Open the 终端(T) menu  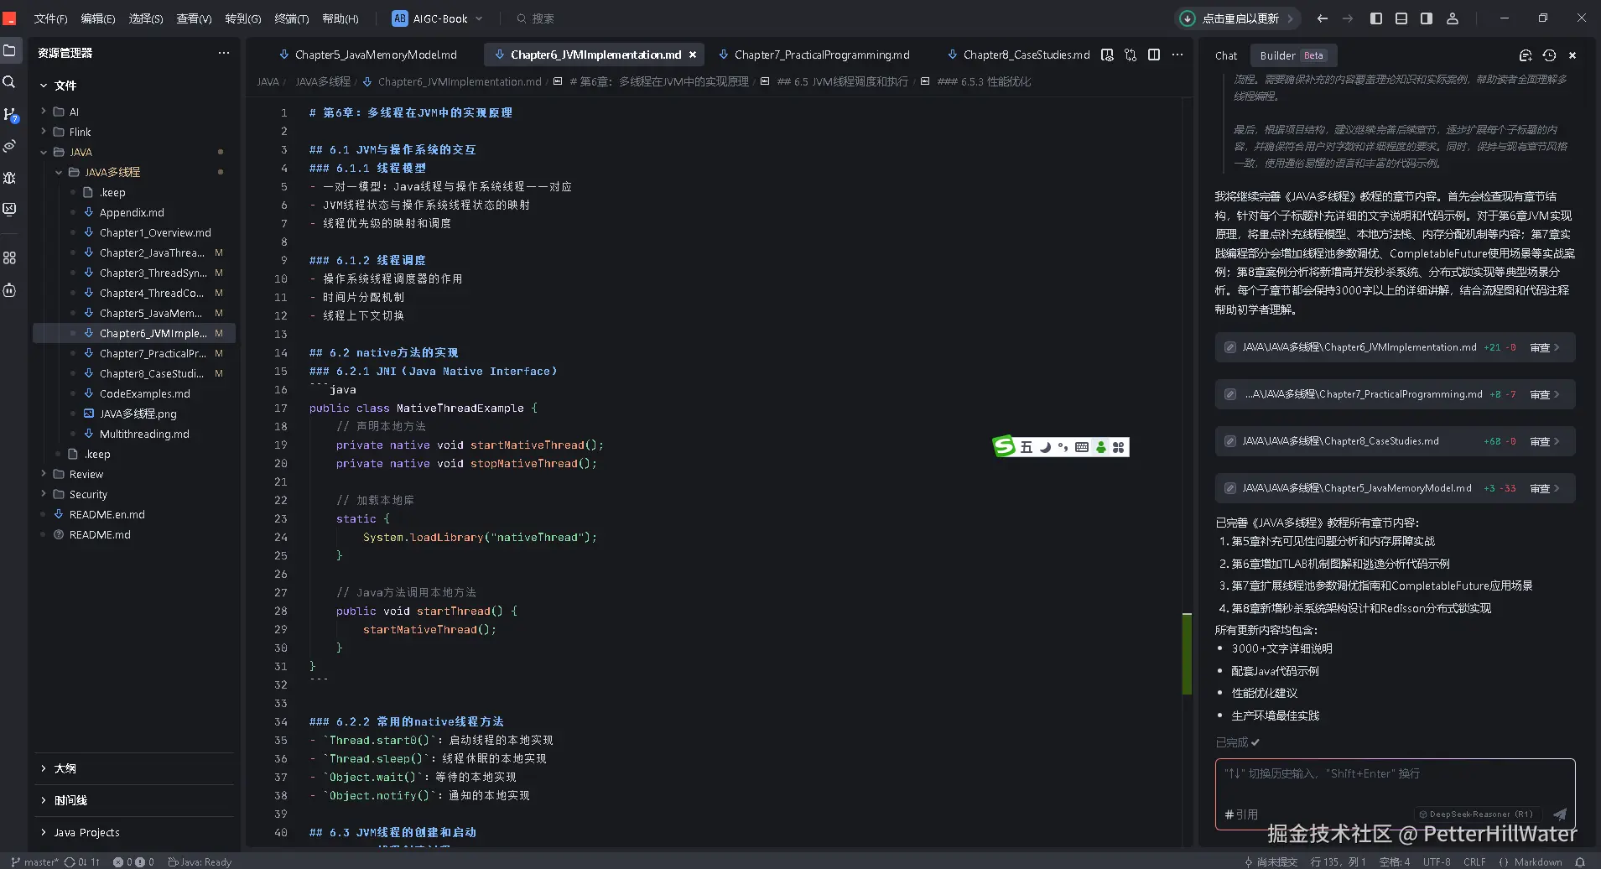(x=292, y=18)
